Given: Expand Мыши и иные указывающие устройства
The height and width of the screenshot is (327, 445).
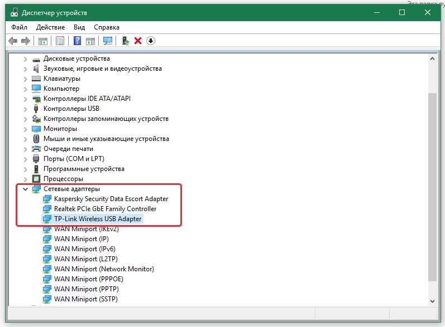Looking at the screenshot, I should click(26, 139).
